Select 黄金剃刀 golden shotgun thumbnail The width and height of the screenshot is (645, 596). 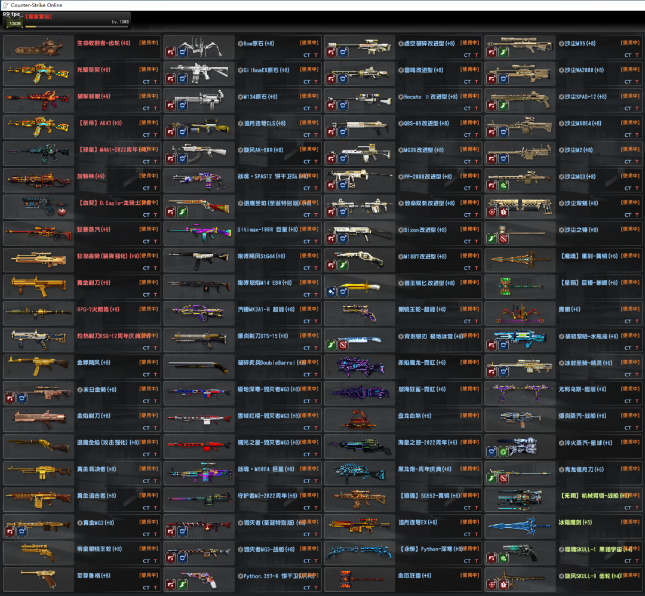click(39, 287)
